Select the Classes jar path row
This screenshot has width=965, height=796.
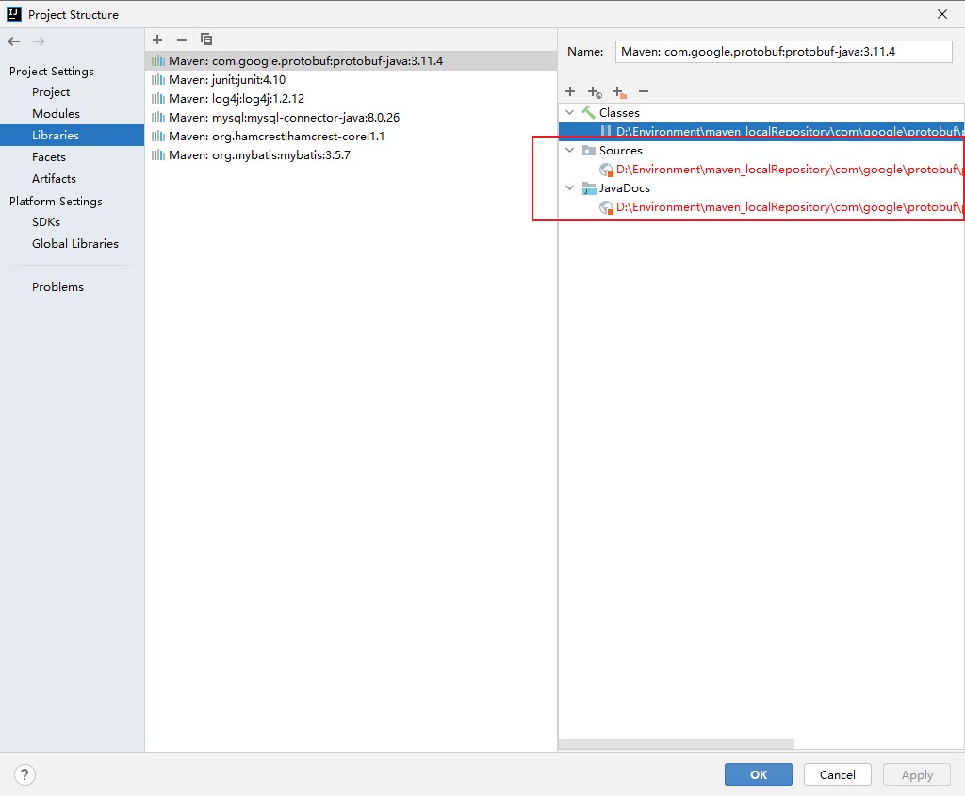pyautogui.click(x=761, y=131)
